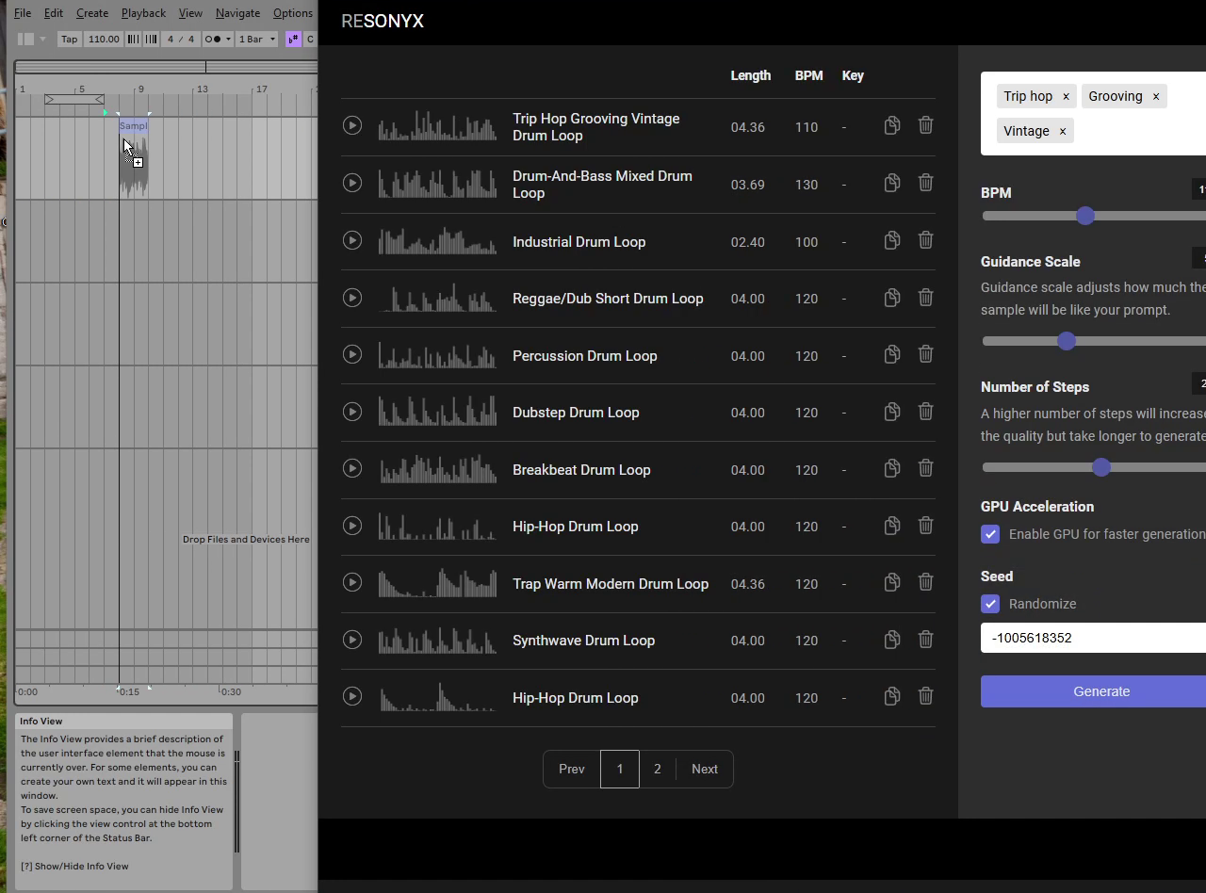This screenshot has width=1206, height=893.
Task: Open the metronome settings dropdown arrow
Action: point(228,39)
